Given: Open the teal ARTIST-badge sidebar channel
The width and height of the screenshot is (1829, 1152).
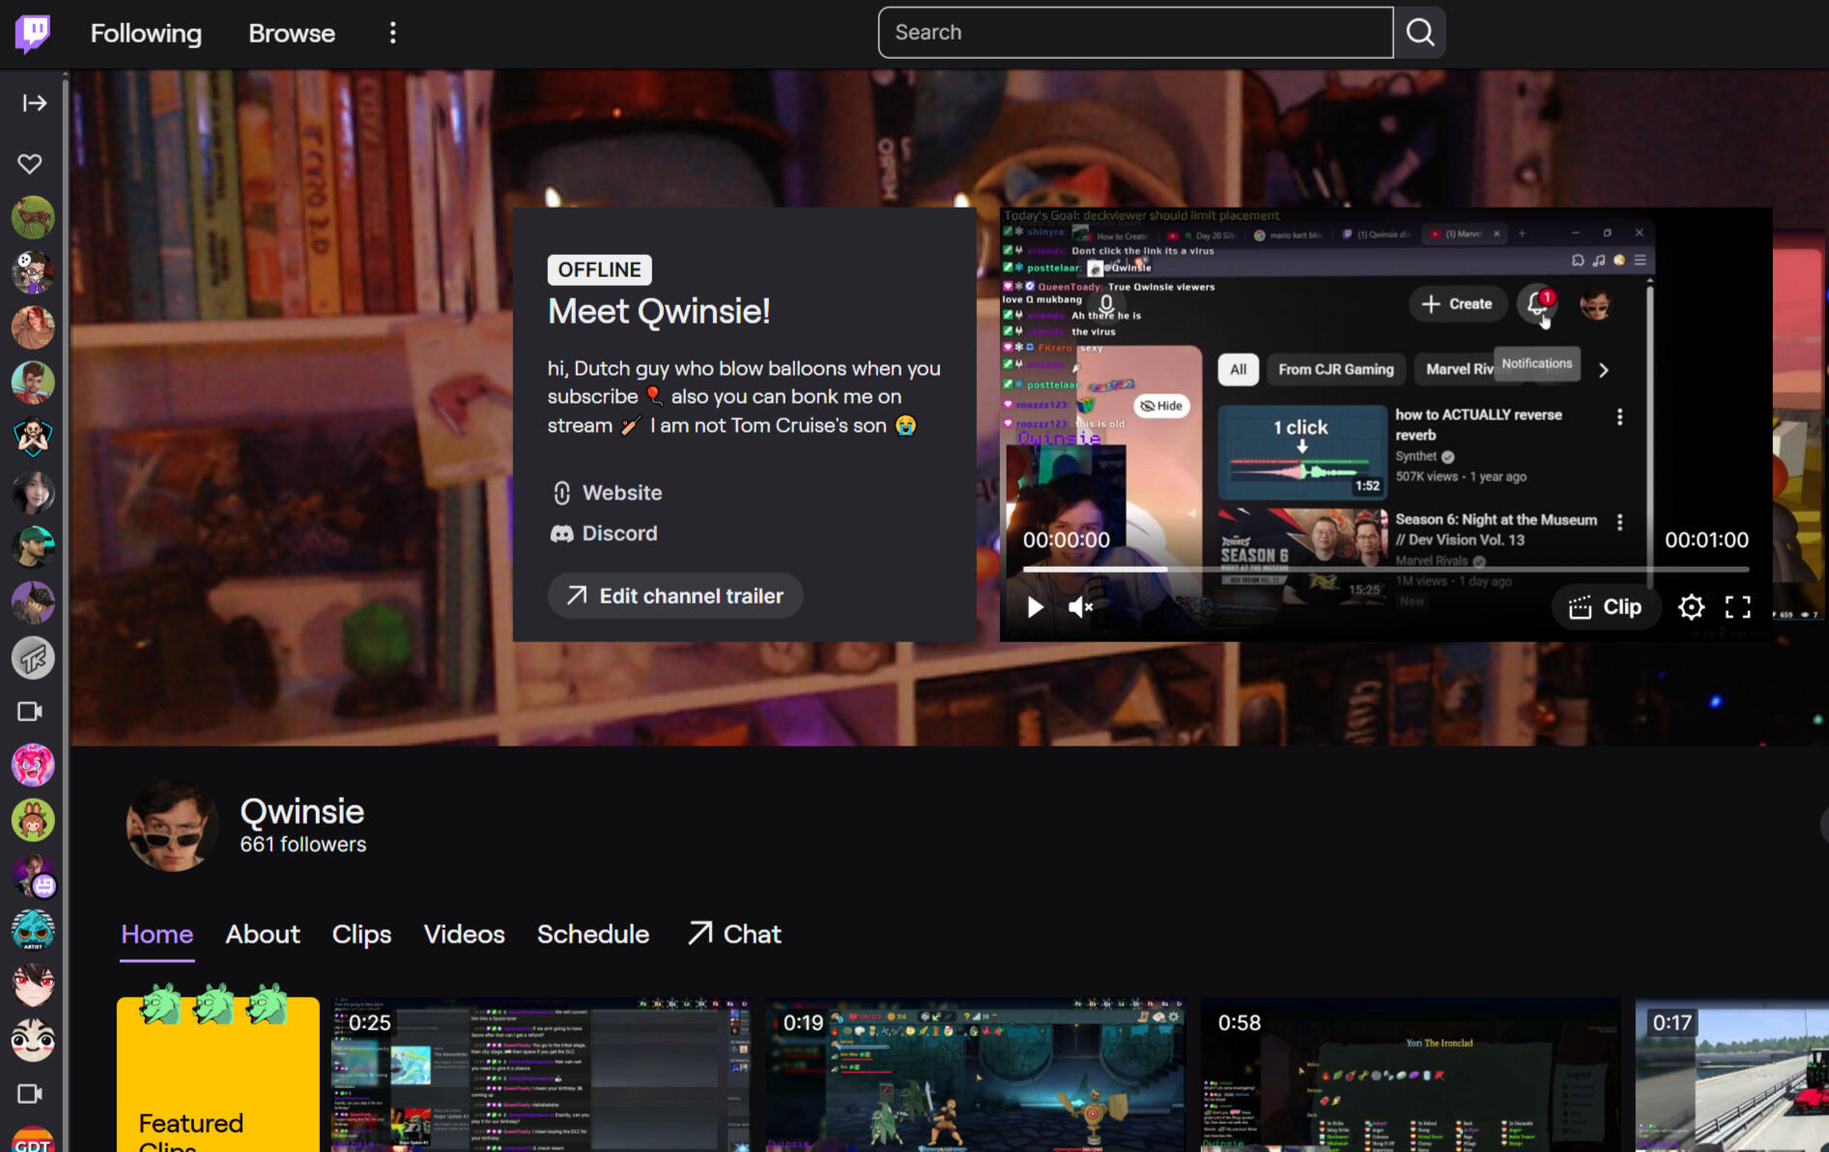Looking at the screenshot, I should (x=33, y=930).
